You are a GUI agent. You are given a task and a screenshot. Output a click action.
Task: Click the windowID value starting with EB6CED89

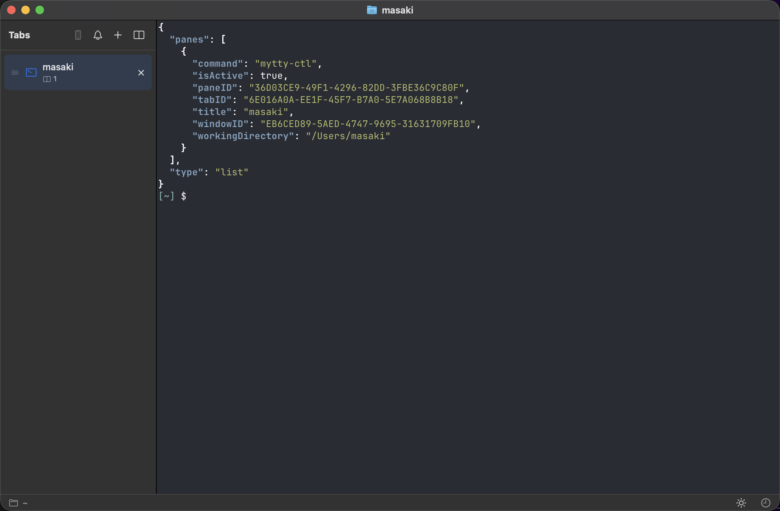[368, 124]
